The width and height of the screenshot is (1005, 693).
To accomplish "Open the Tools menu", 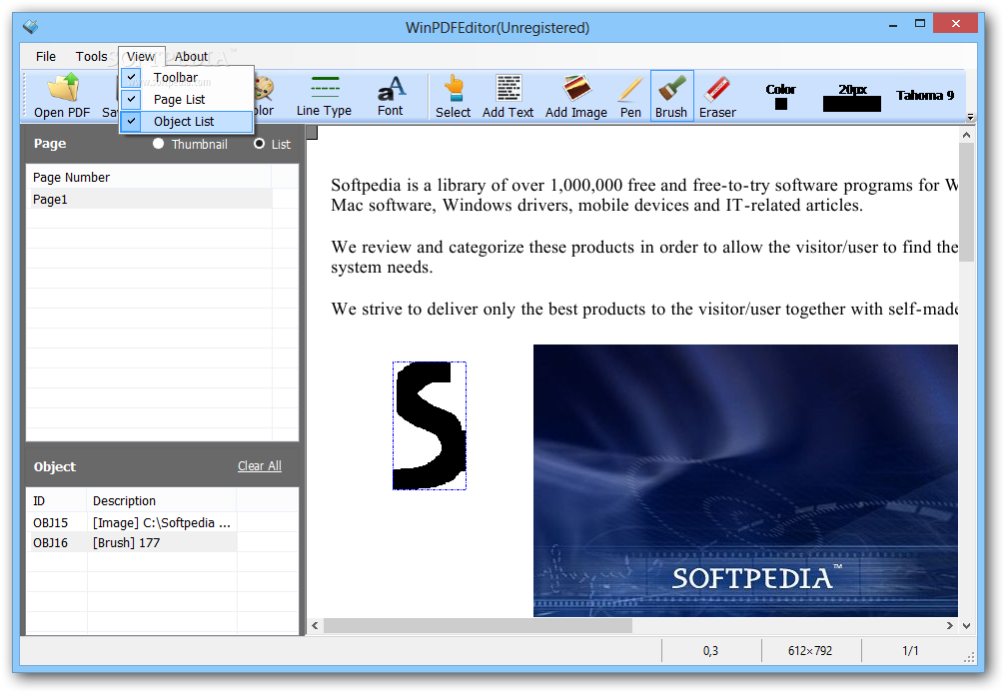I will tap(92, 56).
